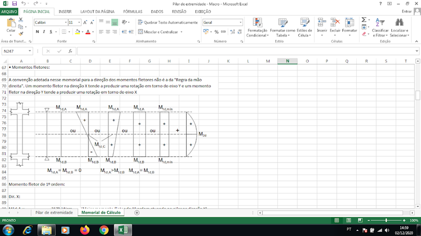This screenshot has height=236, width=421.
Task: Open Estilos de Célula gallery
Action: point(304,28)
